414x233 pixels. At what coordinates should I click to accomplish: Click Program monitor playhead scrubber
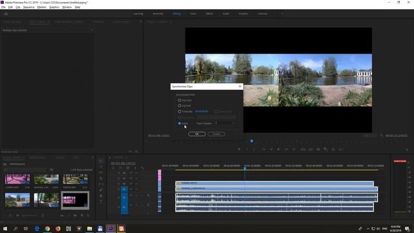(252, 141)
